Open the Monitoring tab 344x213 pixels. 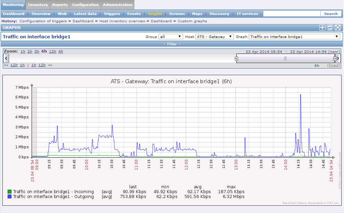(13, 5)
